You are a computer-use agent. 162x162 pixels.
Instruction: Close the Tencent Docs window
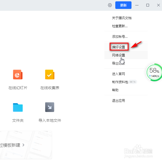[x=158, y=5]
